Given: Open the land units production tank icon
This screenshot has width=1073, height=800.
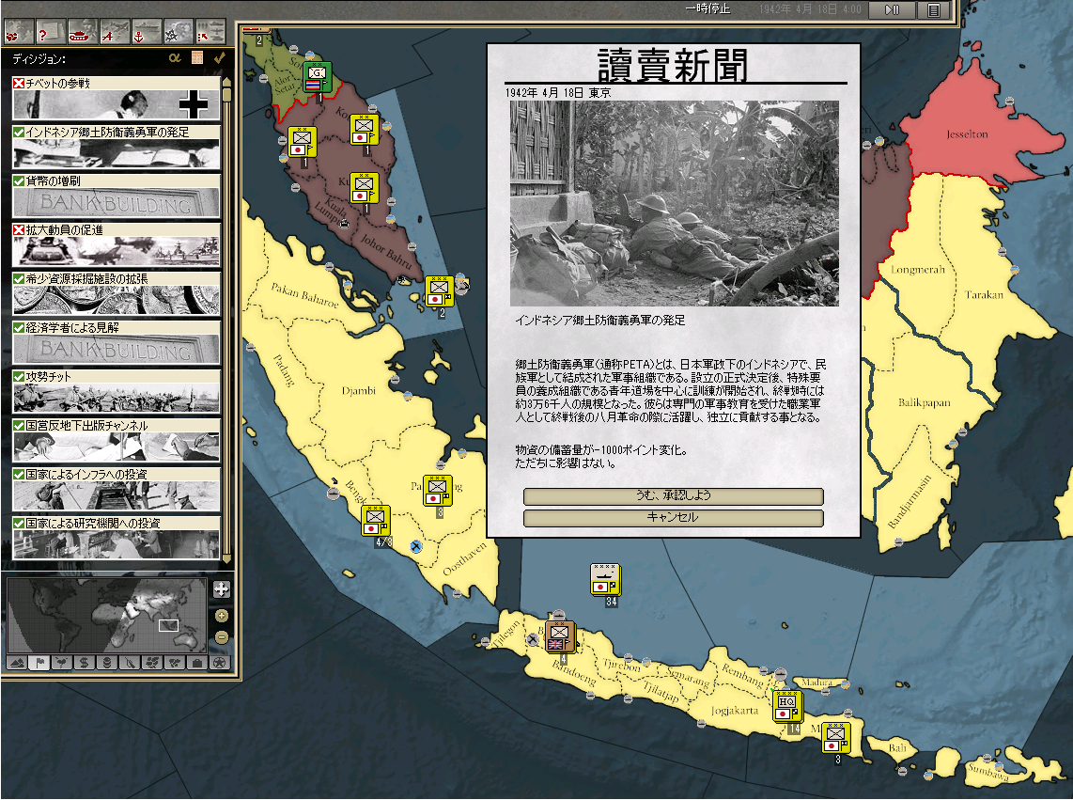Looking at the screenshot, I should (x=82, y=32).
